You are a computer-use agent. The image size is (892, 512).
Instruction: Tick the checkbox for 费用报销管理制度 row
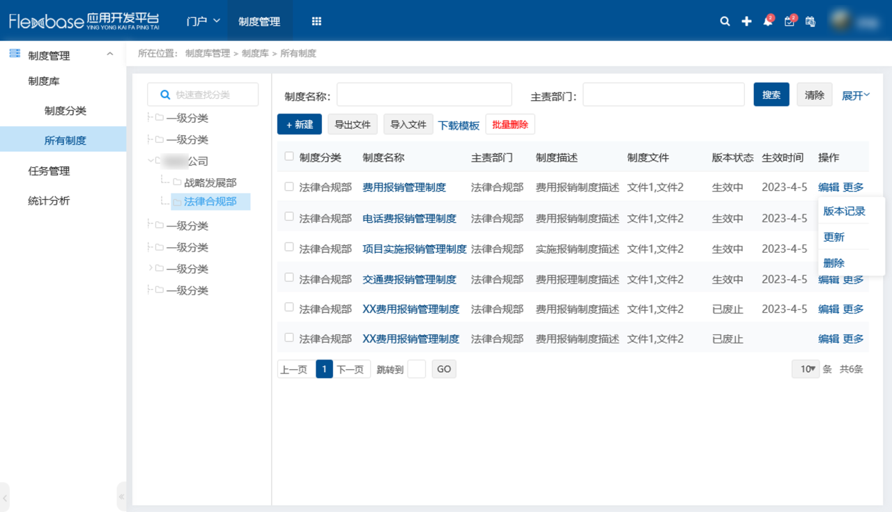[289, 187]
